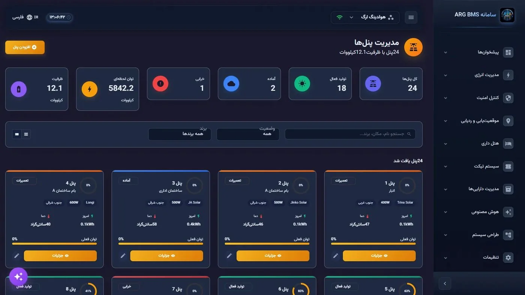Click the edit pencil for پنل 3
The image size is (525, 295).
pyautogui.click(x=123, y=256)
